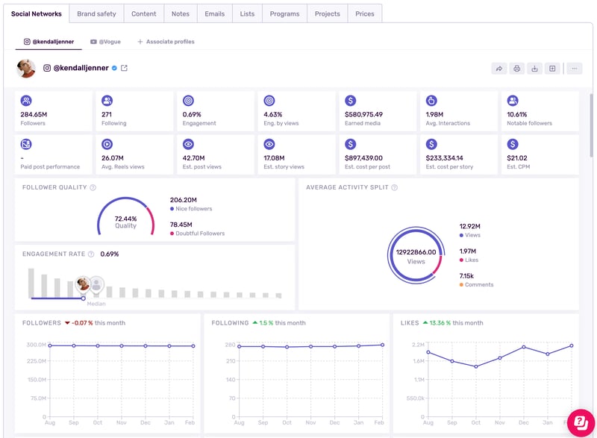Switch to the Lists tab

[247, 13]
